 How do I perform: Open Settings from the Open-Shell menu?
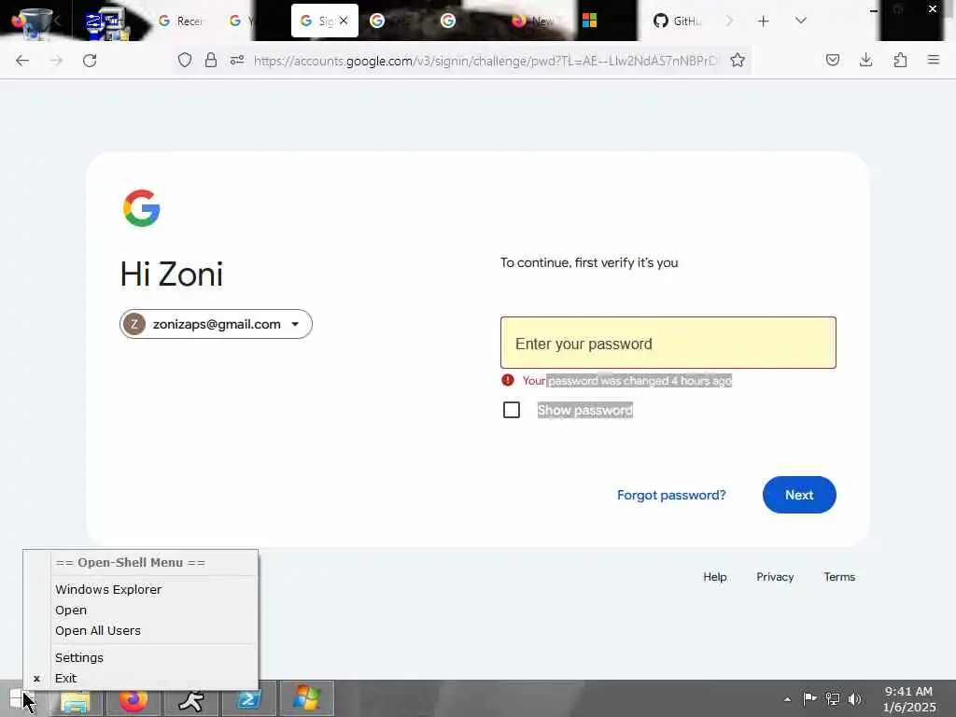tap(79, 658)
